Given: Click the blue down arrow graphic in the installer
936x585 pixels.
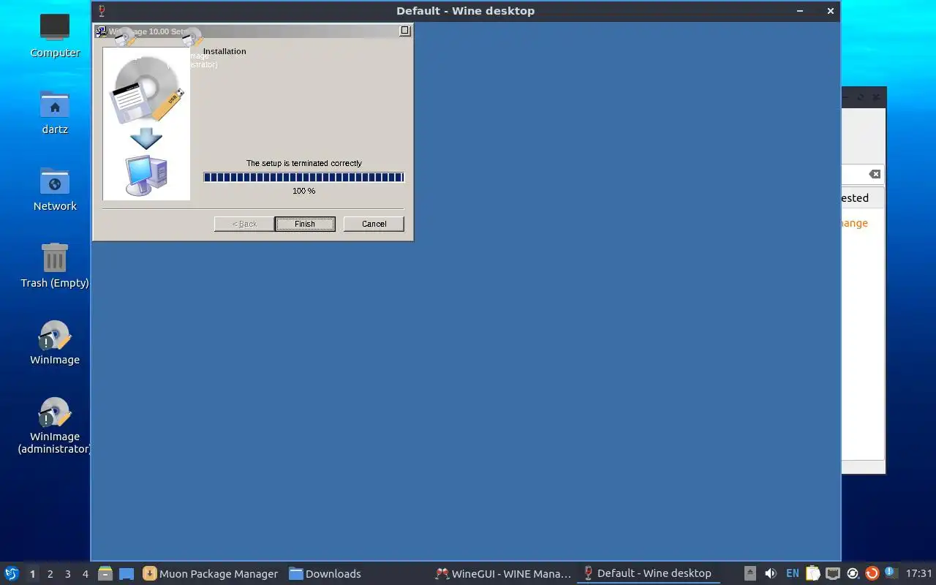Looking at the screenshot, I should coord(146,138).
